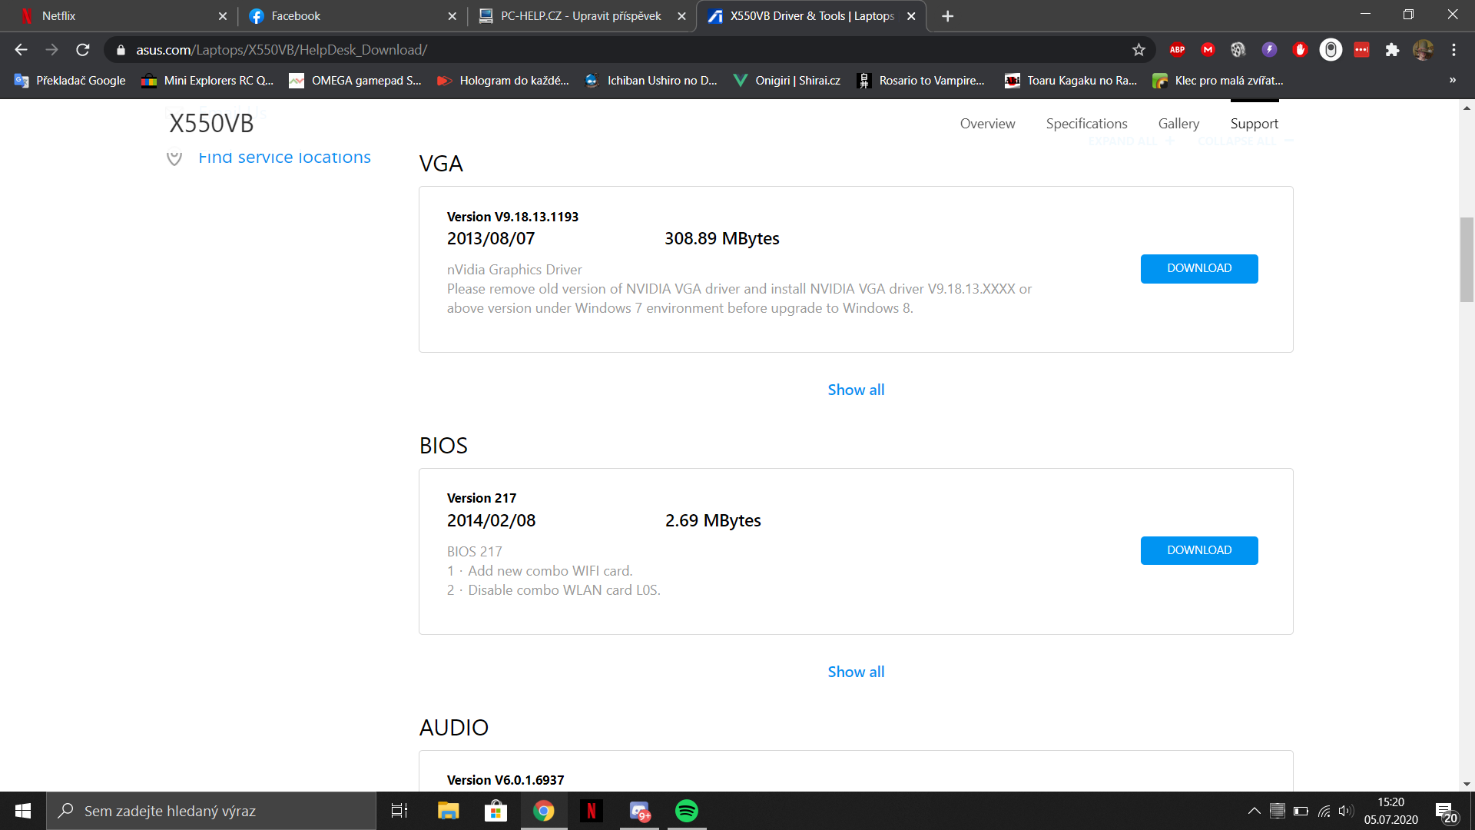
Task: Click Show all under the VGA section
Action: (x=856, y=390)
